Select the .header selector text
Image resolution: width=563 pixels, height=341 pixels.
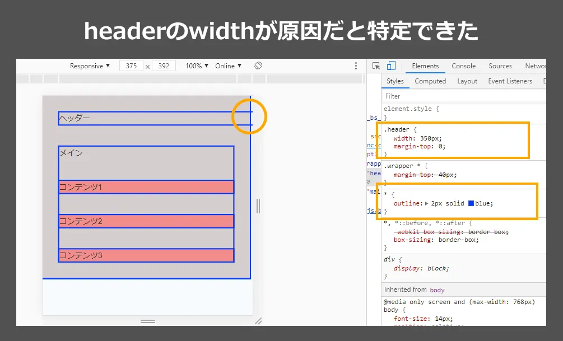[x=397, y=129]
